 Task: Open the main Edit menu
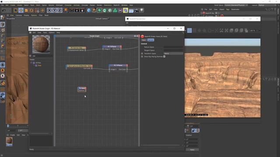7,5
